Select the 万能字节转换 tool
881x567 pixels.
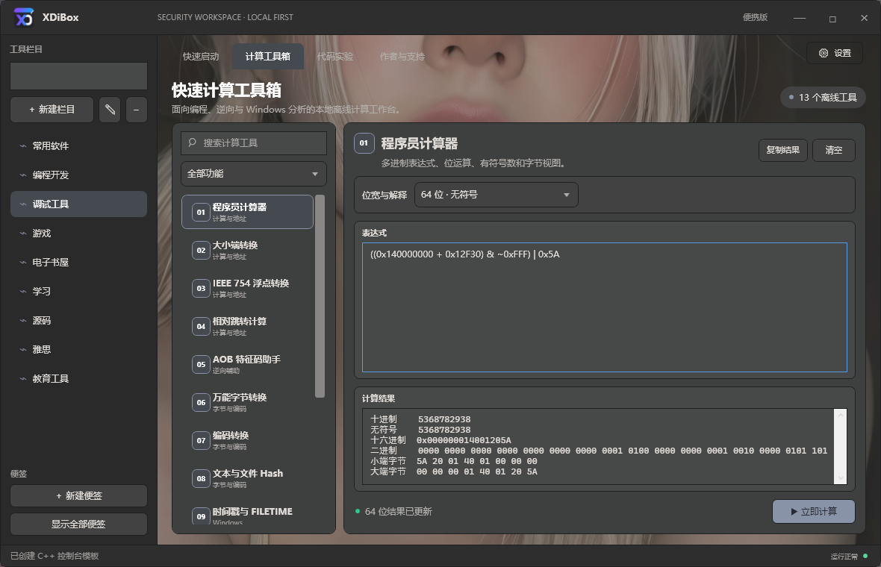[x=247, y=403]
